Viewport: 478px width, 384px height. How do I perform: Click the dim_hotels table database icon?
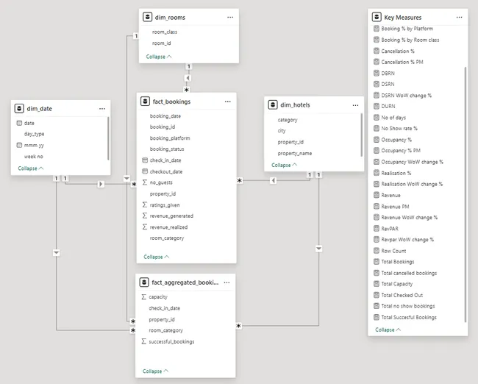[x=273, y=104]
